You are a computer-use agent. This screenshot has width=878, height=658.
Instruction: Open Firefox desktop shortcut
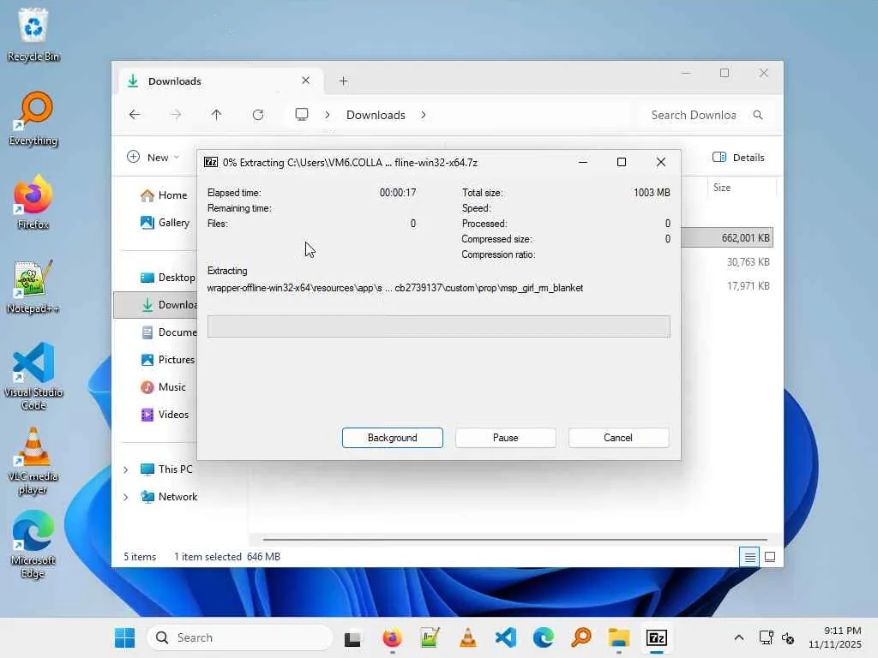[x=33, y=202]
